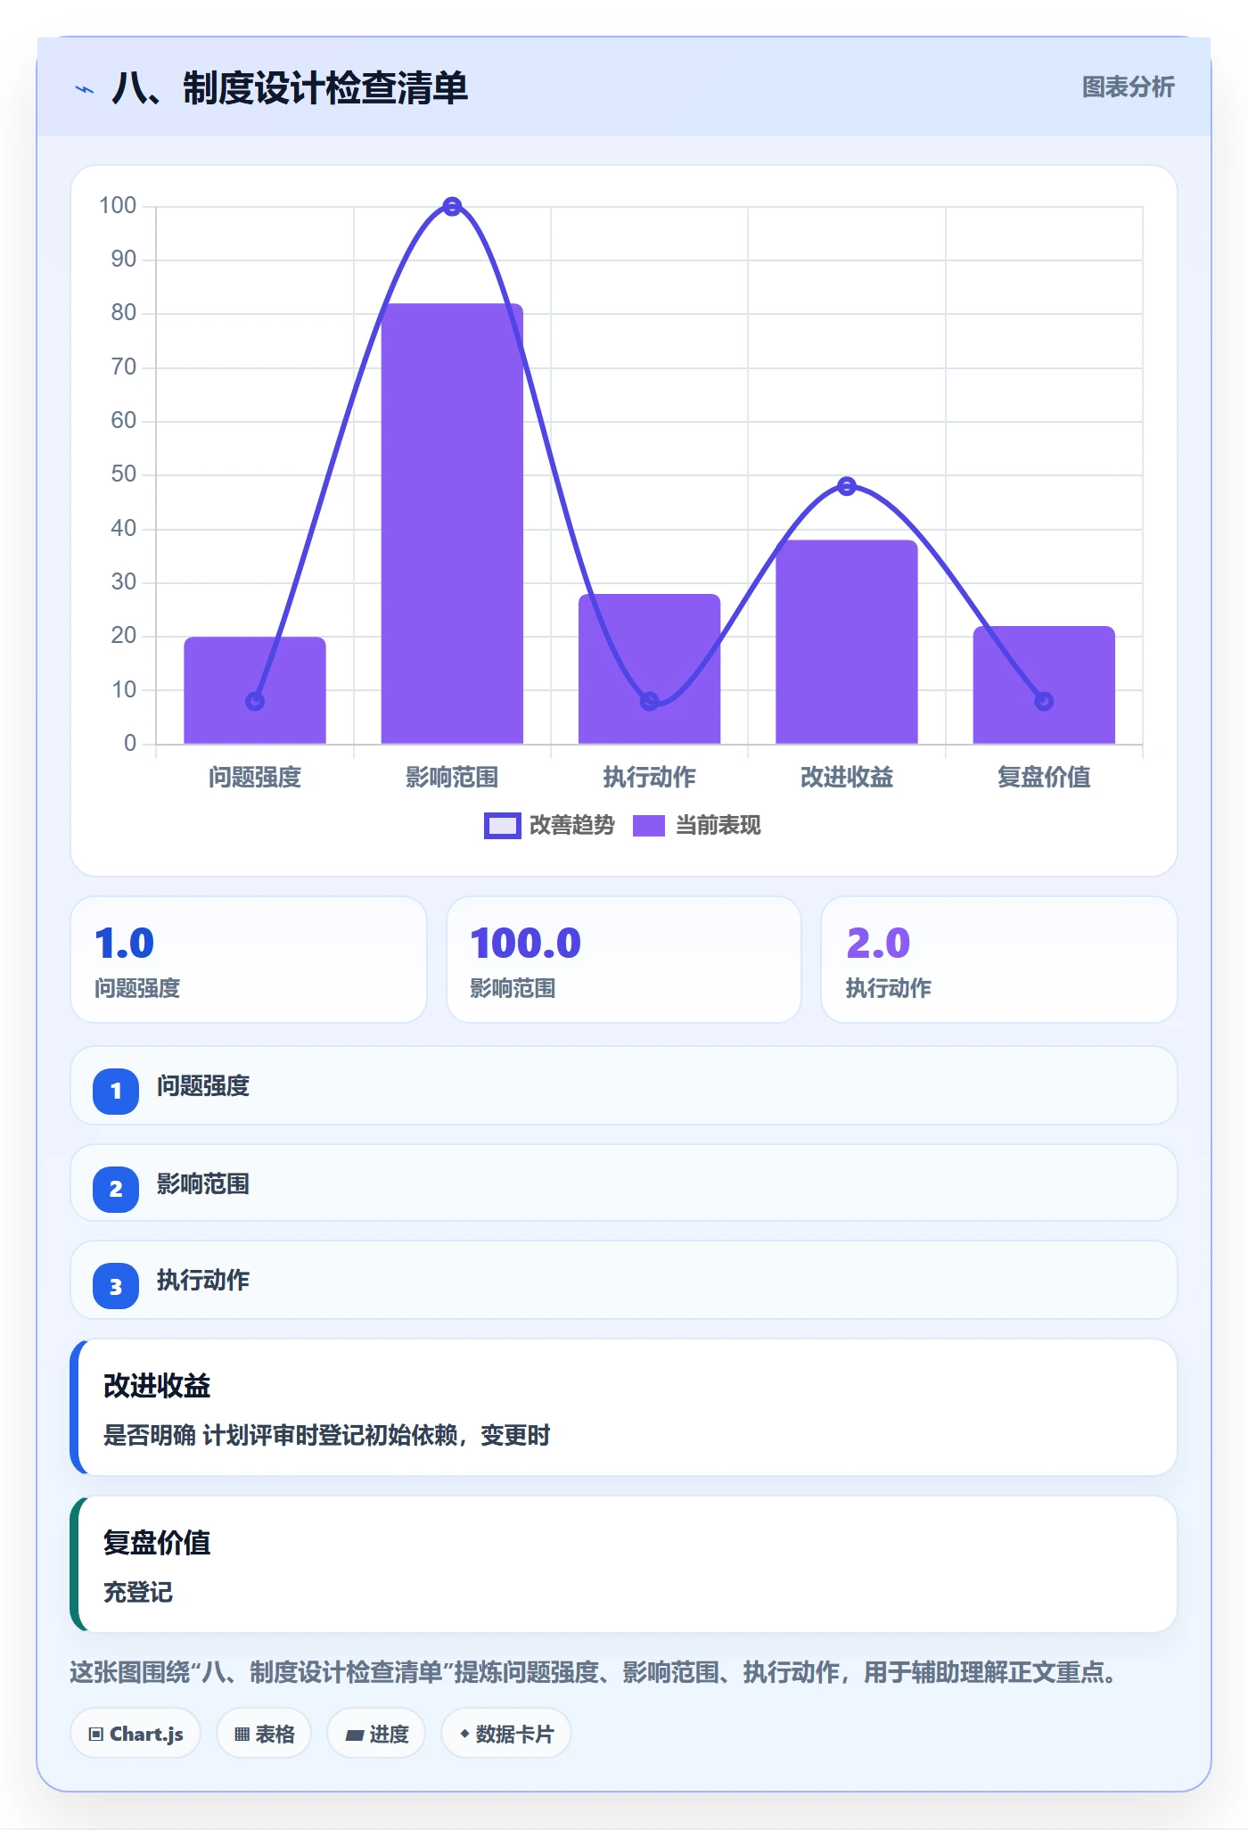Click the trend line peak point at 100
Image resolution: width=1248 pixels, height=1830 pixels.
pos(452,206)
